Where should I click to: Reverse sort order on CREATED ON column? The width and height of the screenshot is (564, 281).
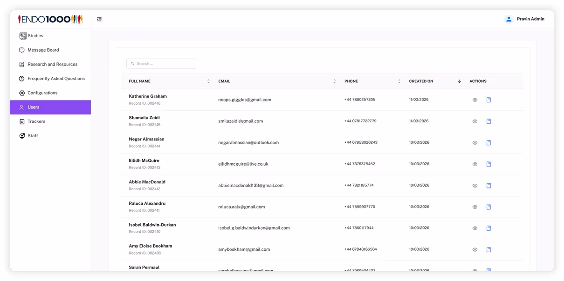click(459, 81)
